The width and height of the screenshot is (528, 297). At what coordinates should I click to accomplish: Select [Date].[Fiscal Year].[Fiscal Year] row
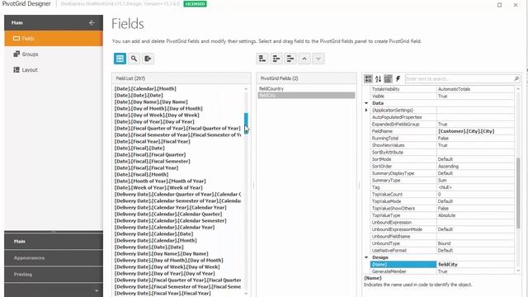click(x=152, y=141)
